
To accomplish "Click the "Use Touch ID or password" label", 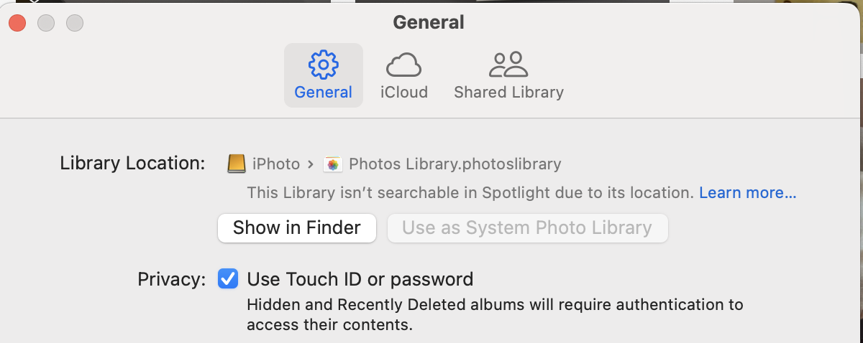I will [360, 278].
